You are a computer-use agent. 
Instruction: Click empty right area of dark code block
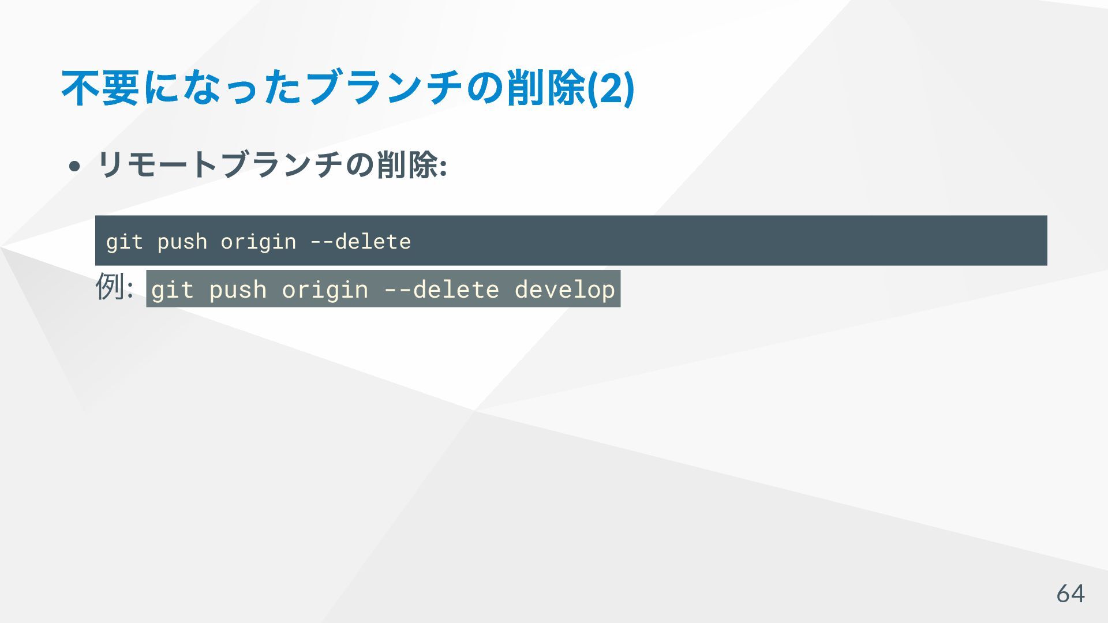tap(750, 241)
